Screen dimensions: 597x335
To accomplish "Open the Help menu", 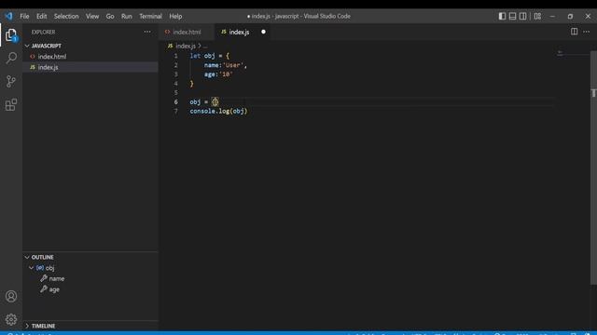I will (x=175, y=17).
